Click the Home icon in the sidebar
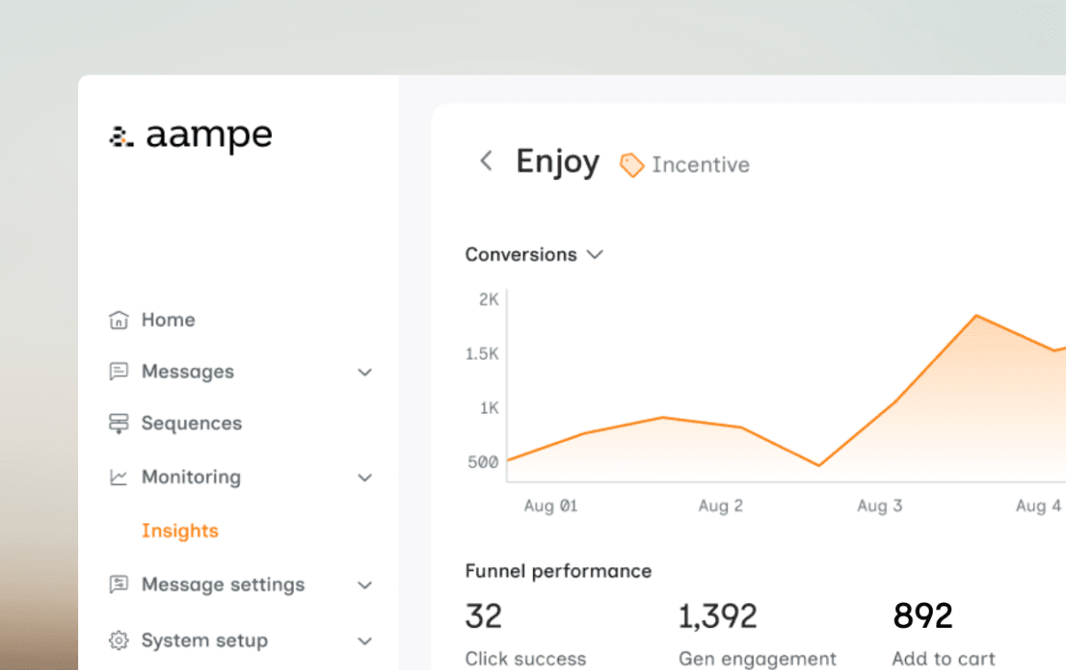The width and height of the screenshot is (1066, 670). click(x=119, y=319)
